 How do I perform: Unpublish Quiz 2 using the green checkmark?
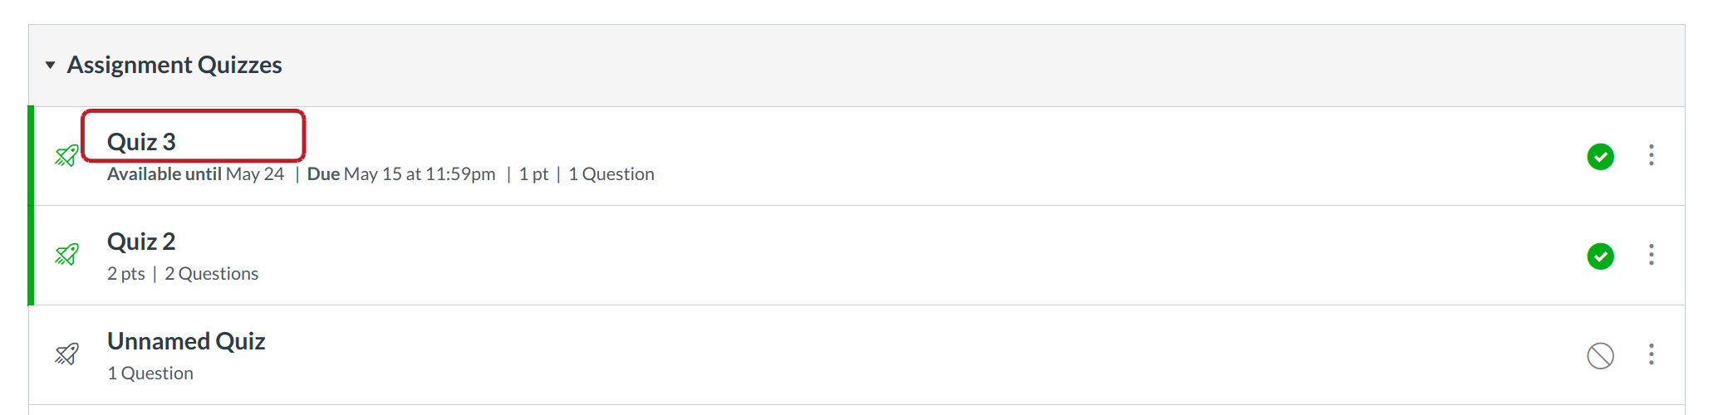[1600, 256]
